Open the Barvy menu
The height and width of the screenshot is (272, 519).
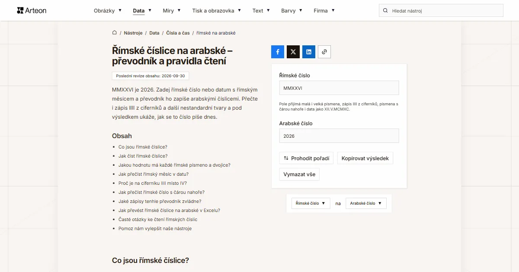coord(292,10)
